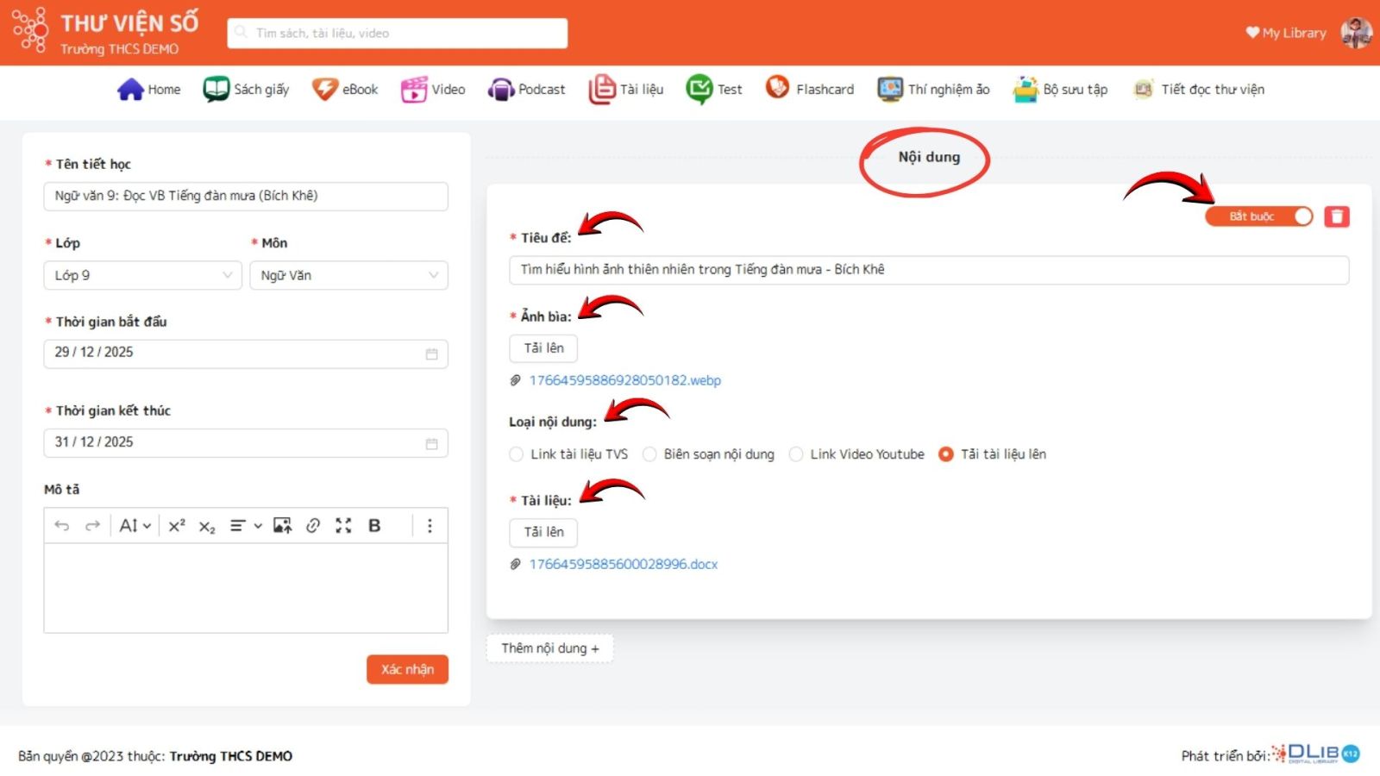This screenshot has height=776, width=1380.
Task: Click the redo icon in editor toolbar
Action: point(92,526)
